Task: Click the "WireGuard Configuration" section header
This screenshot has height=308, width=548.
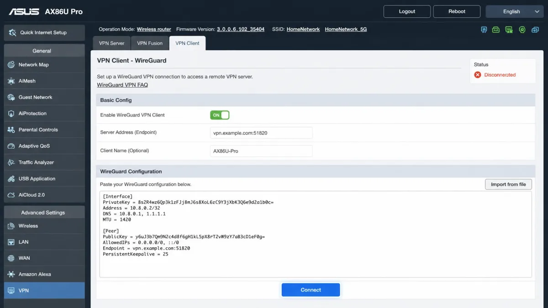Action: click(316, 172)
